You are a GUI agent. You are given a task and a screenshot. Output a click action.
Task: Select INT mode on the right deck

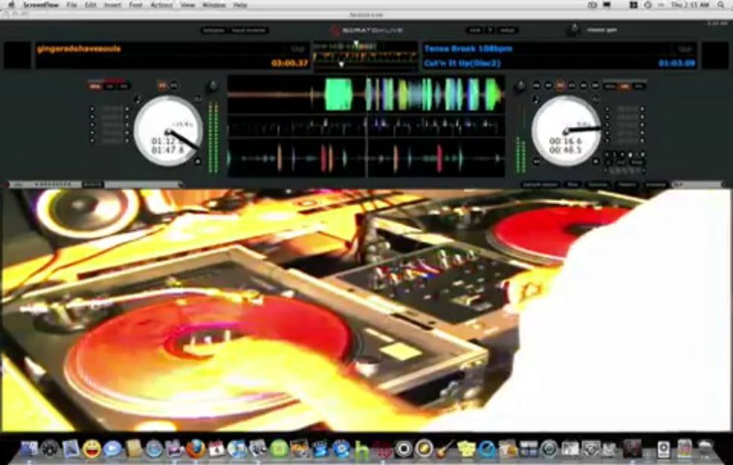point(639,86)
